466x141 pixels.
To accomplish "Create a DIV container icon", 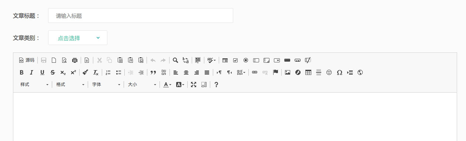I will point(163,72).
